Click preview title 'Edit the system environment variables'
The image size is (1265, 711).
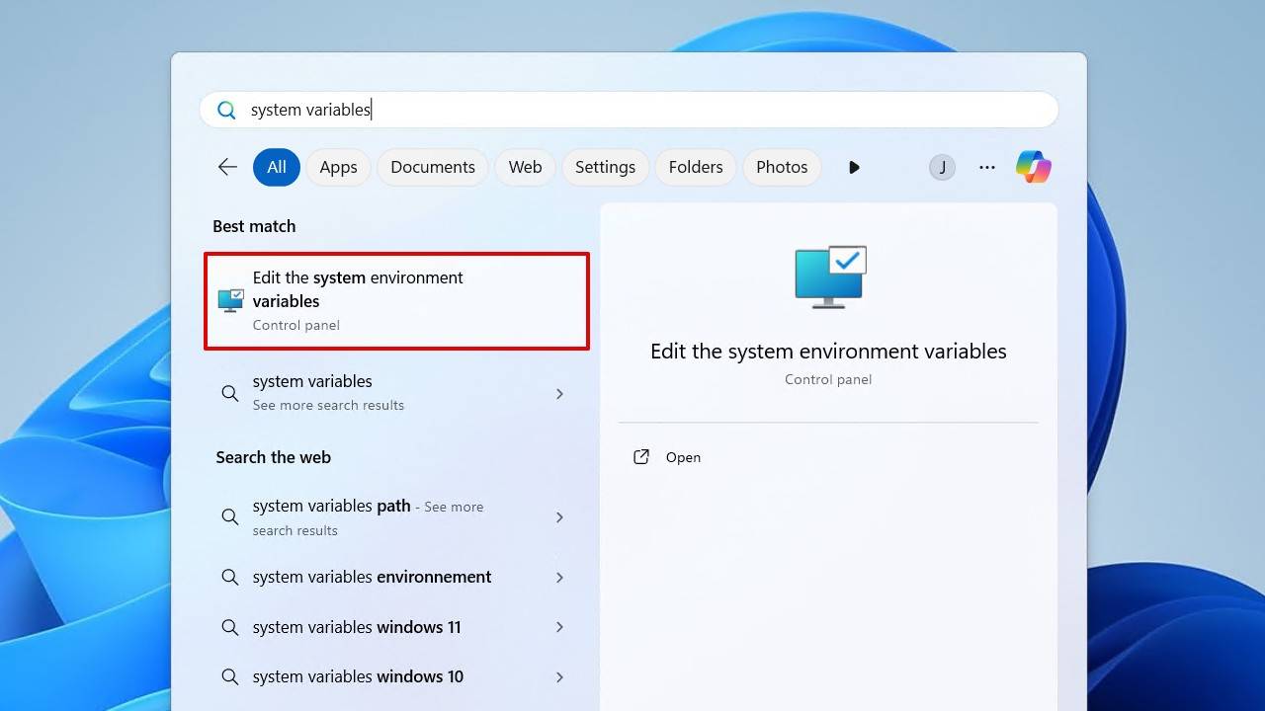tap(828, 352)
